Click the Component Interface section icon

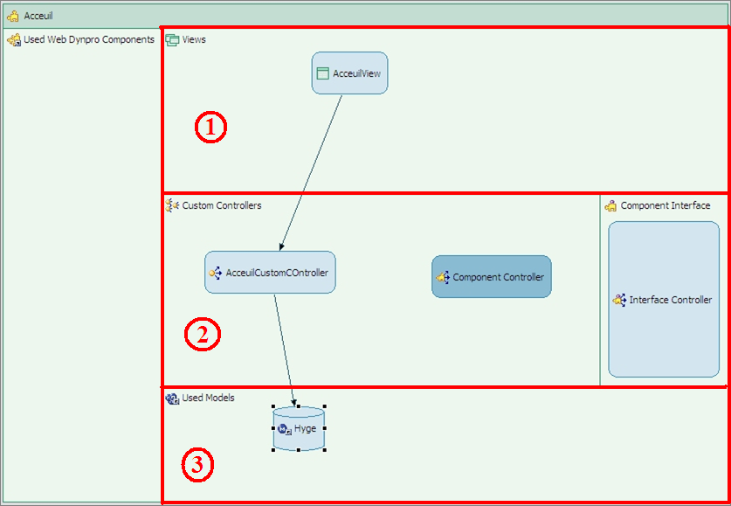[x=610, y=205]
